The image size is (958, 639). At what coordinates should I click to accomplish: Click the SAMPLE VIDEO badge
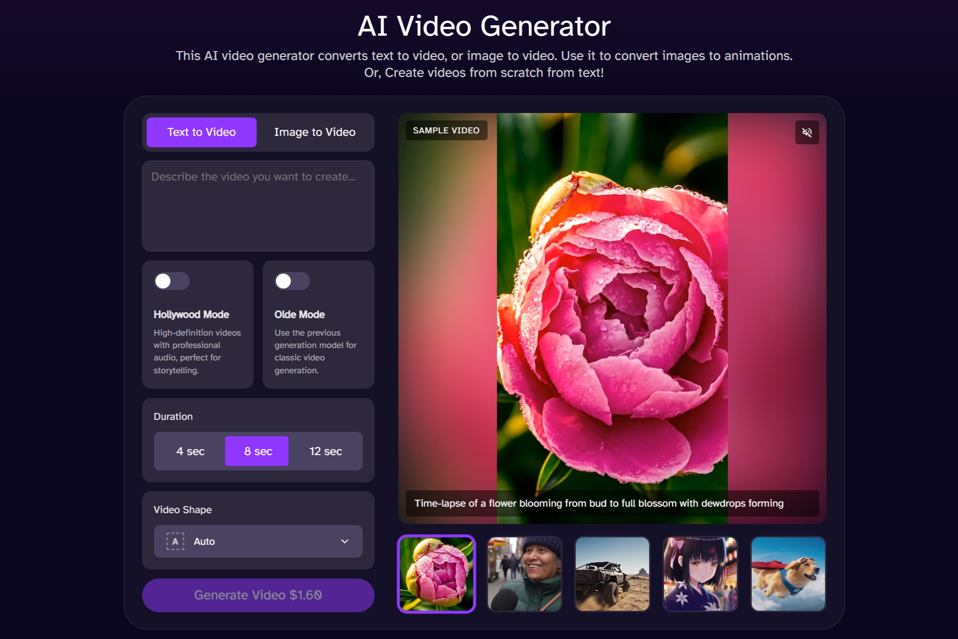pyautogui.click(x=446, y=130)
